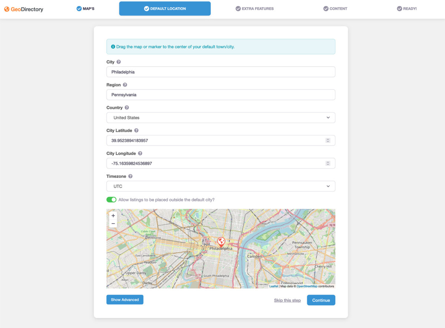Screen dimensions: 445x328
Task: Click the City Latitude help icon
Action: pyautogui.click(x=136, y=130)
